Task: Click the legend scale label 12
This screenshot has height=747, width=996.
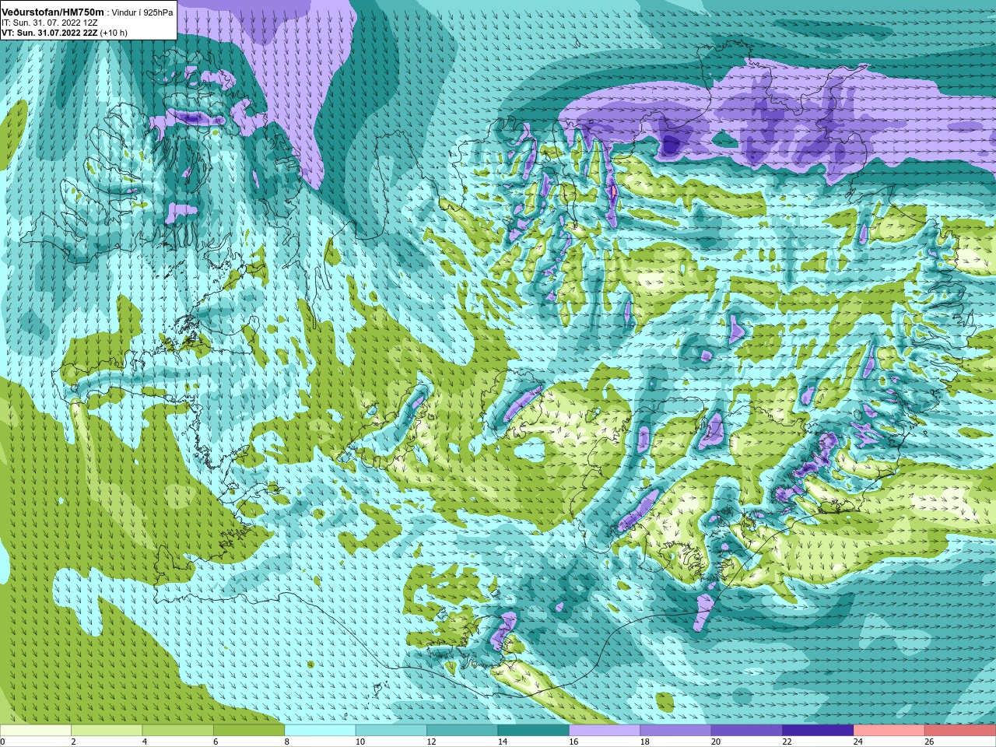Action: coord(431,742)
